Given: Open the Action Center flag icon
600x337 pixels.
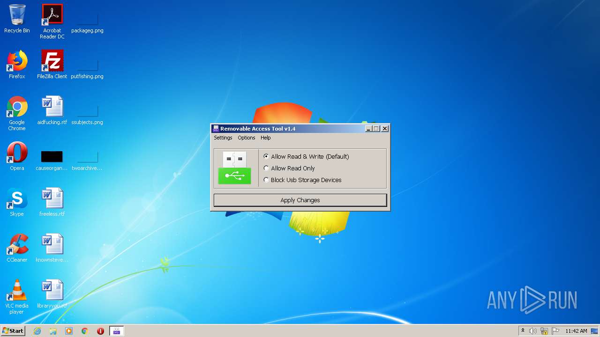Looking at the screenshot, I should coord(555,331).
